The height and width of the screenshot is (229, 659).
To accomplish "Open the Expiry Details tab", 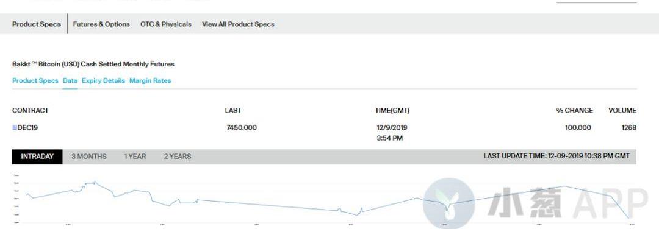I will point(103,80).
